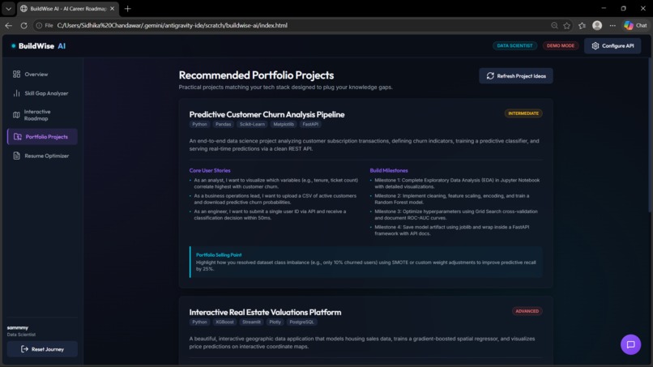Image resolution: width=653 pixels, height=367 pixels.
Task: Click the PostgreSQL tag
Action: 301,322
